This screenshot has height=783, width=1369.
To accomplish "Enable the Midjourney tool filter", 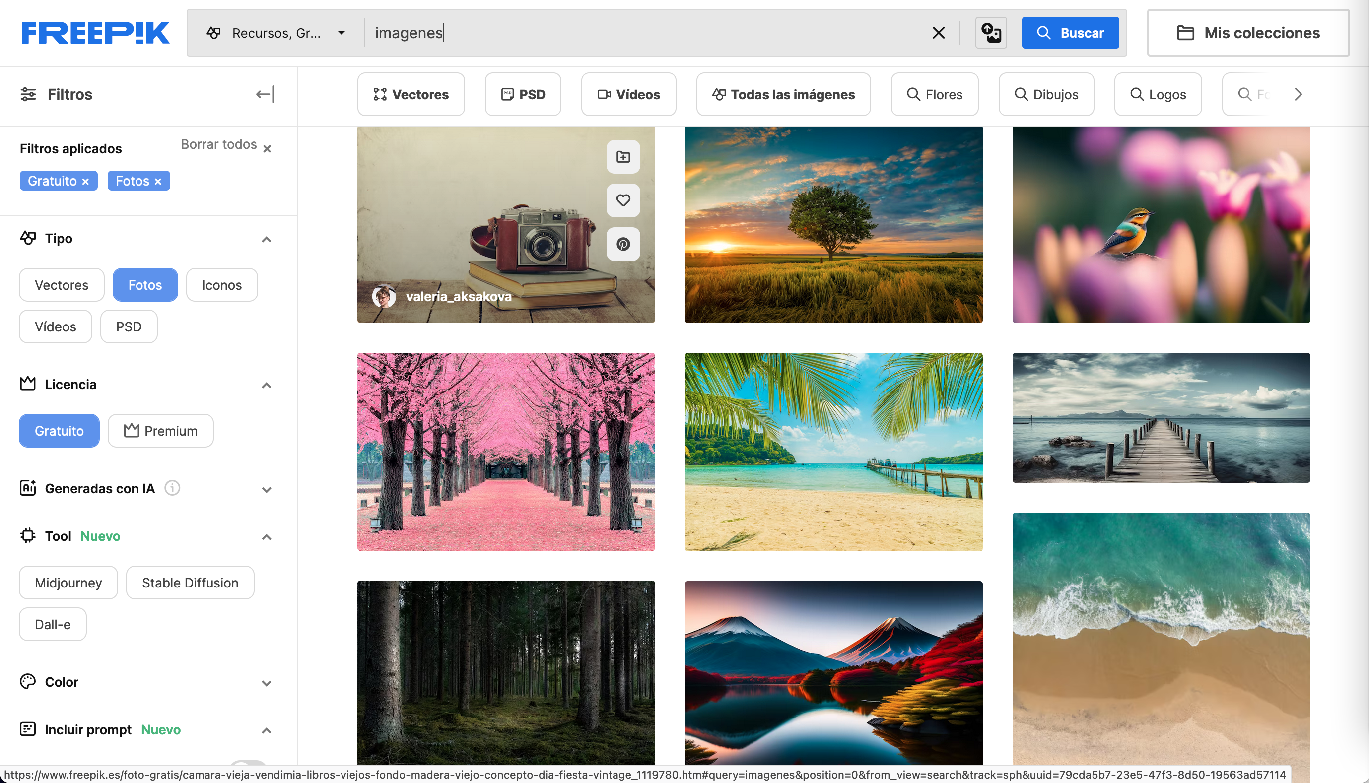I will pos(68,583).
